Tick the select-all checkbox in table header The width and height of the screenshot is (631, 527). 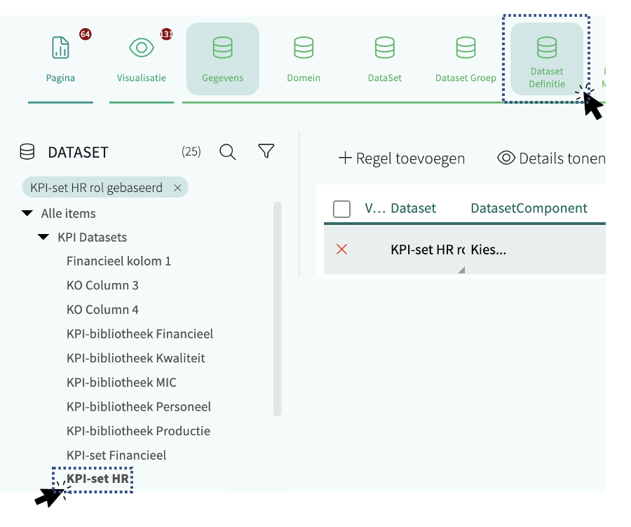click(x=341, y=209)
